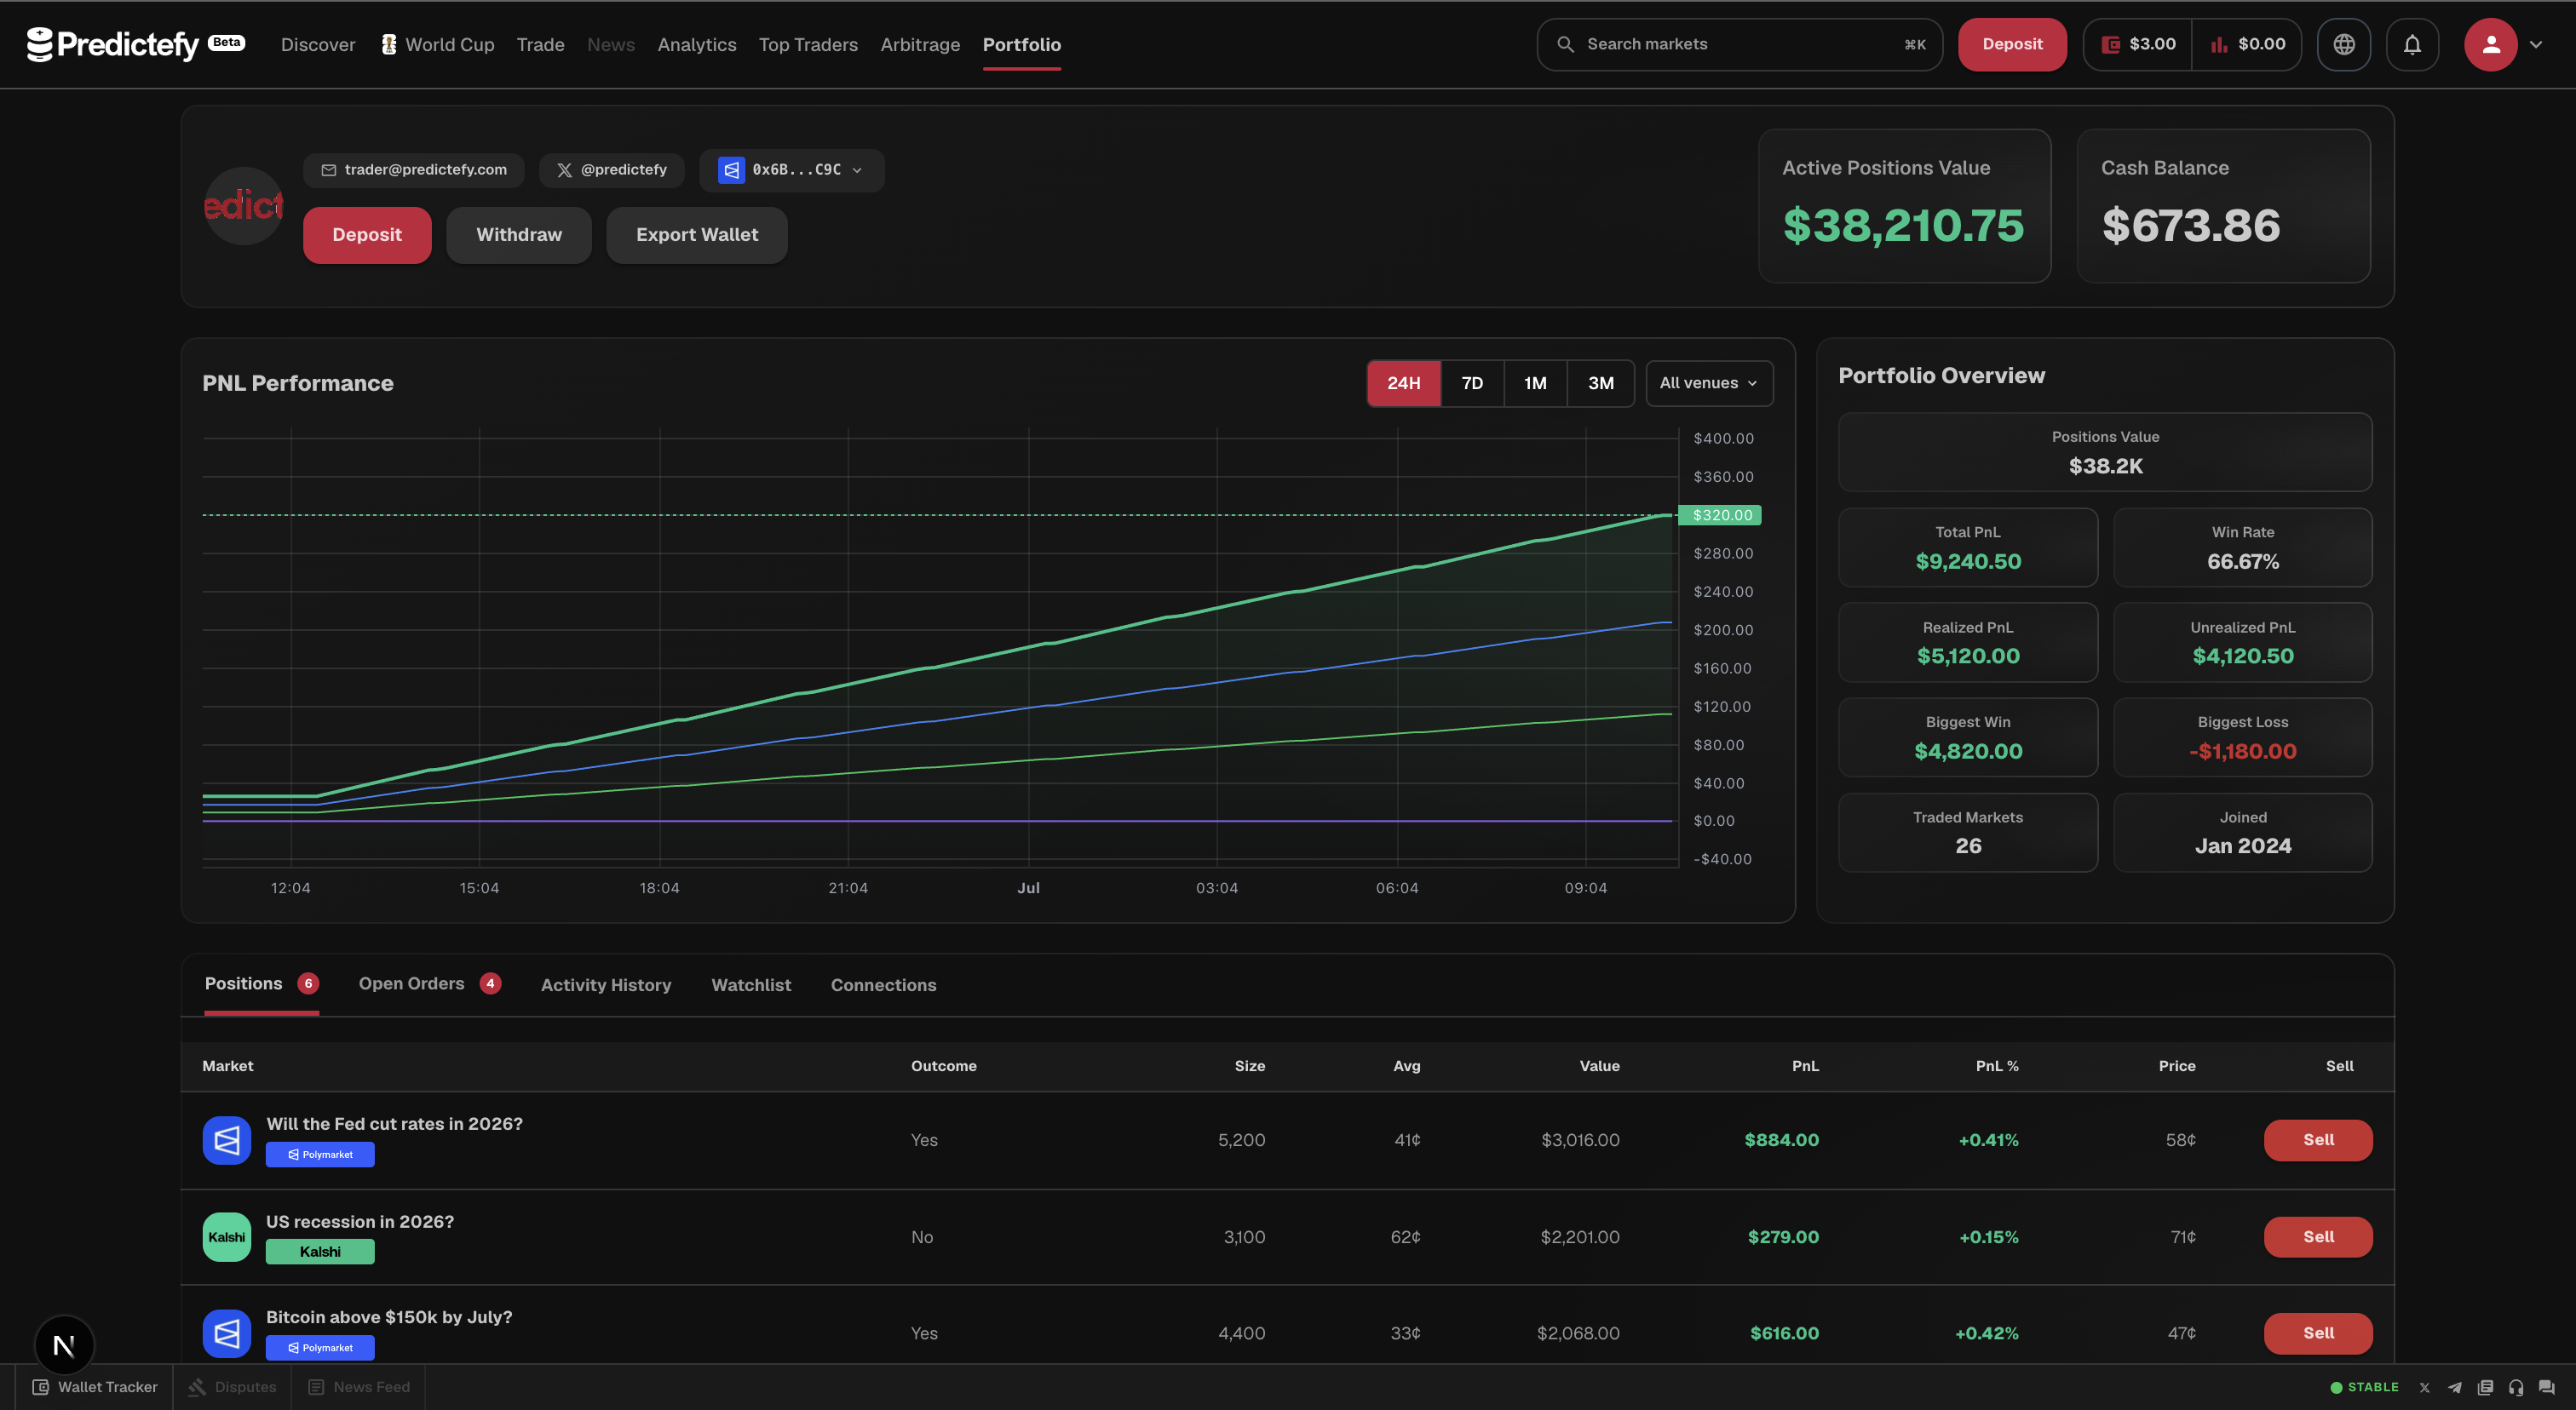Click Polymarket icon for Fed cut rates
This screenshot has height=1410, width=2576.
tap(227, 1140)
